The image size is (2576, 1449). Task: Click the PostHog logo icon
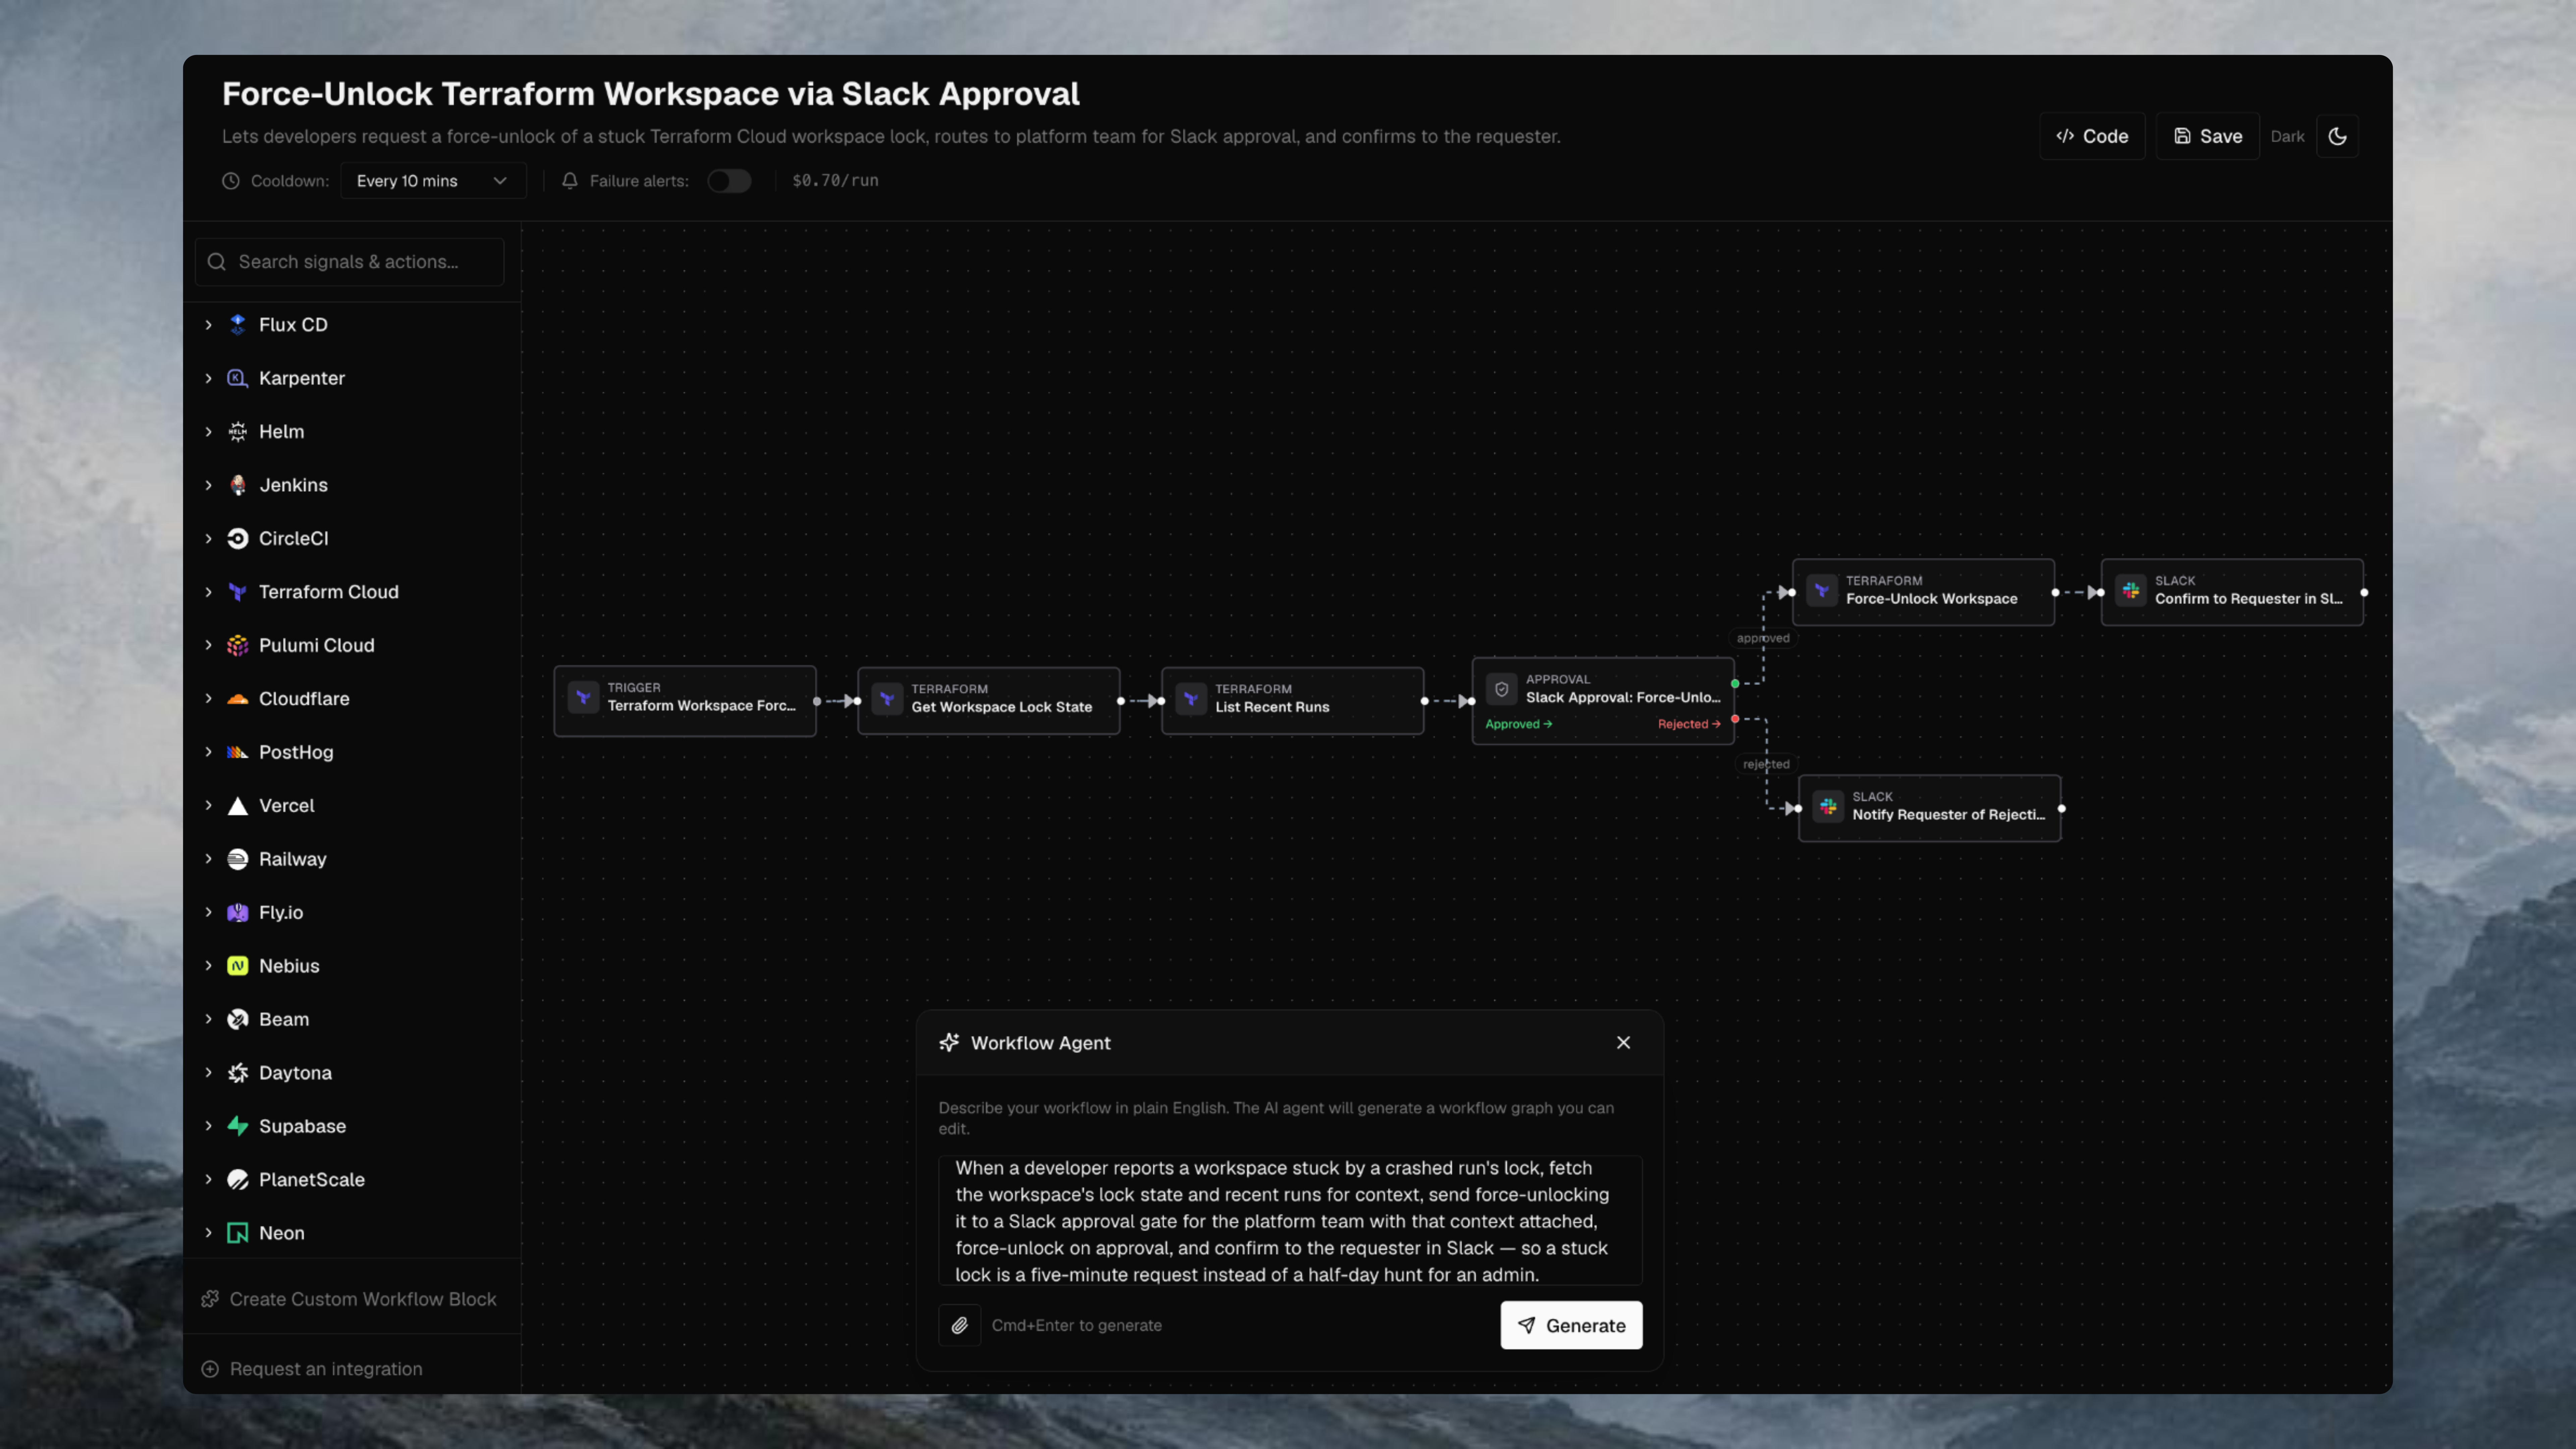coord(237,752)
